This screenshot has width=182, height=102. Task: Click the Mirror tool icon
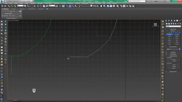pos(95,6)
